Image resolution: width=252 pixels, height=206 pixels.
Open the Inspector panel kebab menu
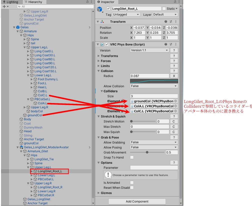(x=179, y=1)
